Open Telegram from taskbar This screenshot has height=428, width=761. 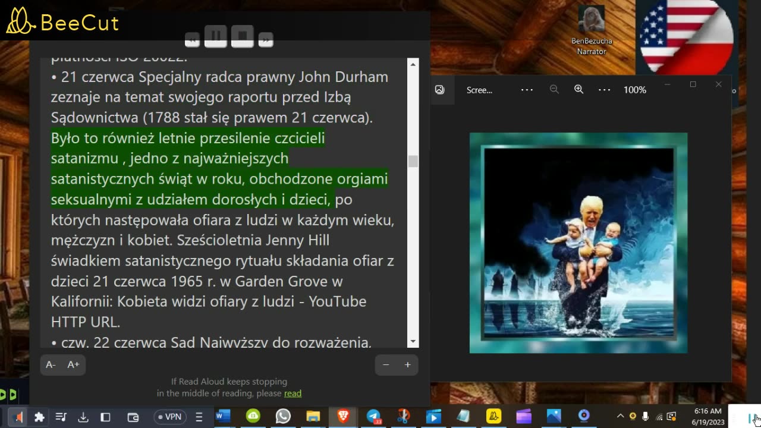[x=373, y=417]
